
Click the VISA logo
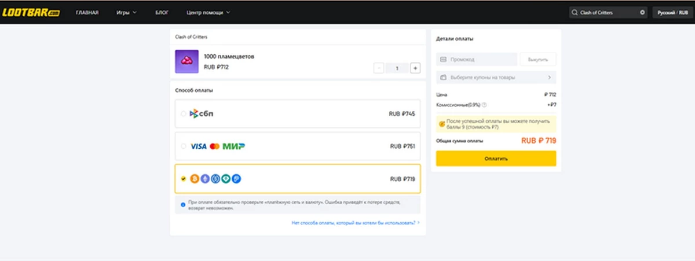pos(199,146)
